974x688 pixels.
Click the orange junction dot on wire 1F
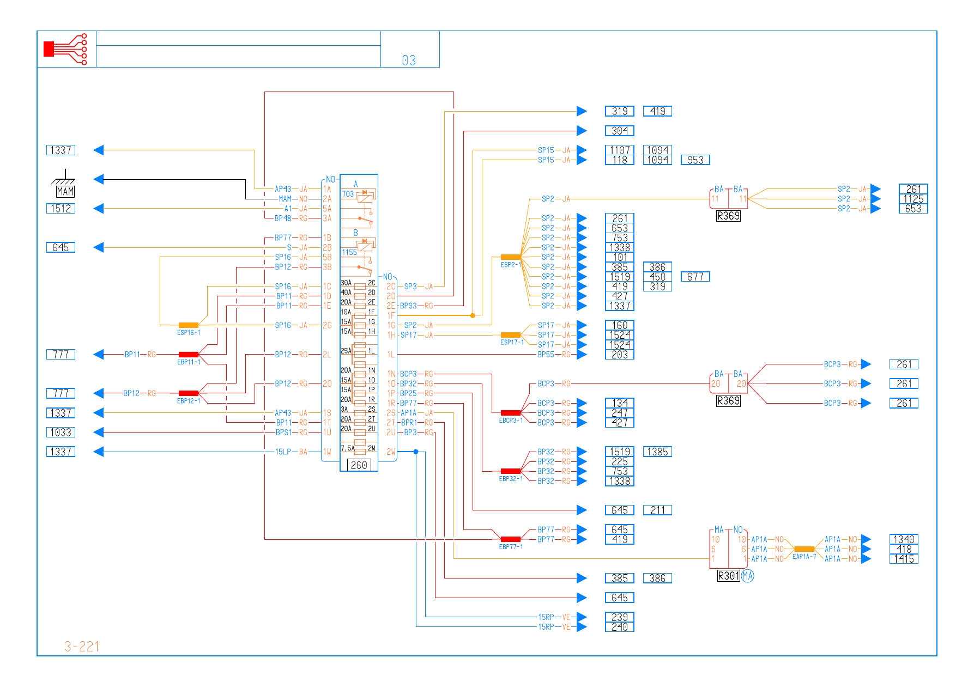pos(473,315)
